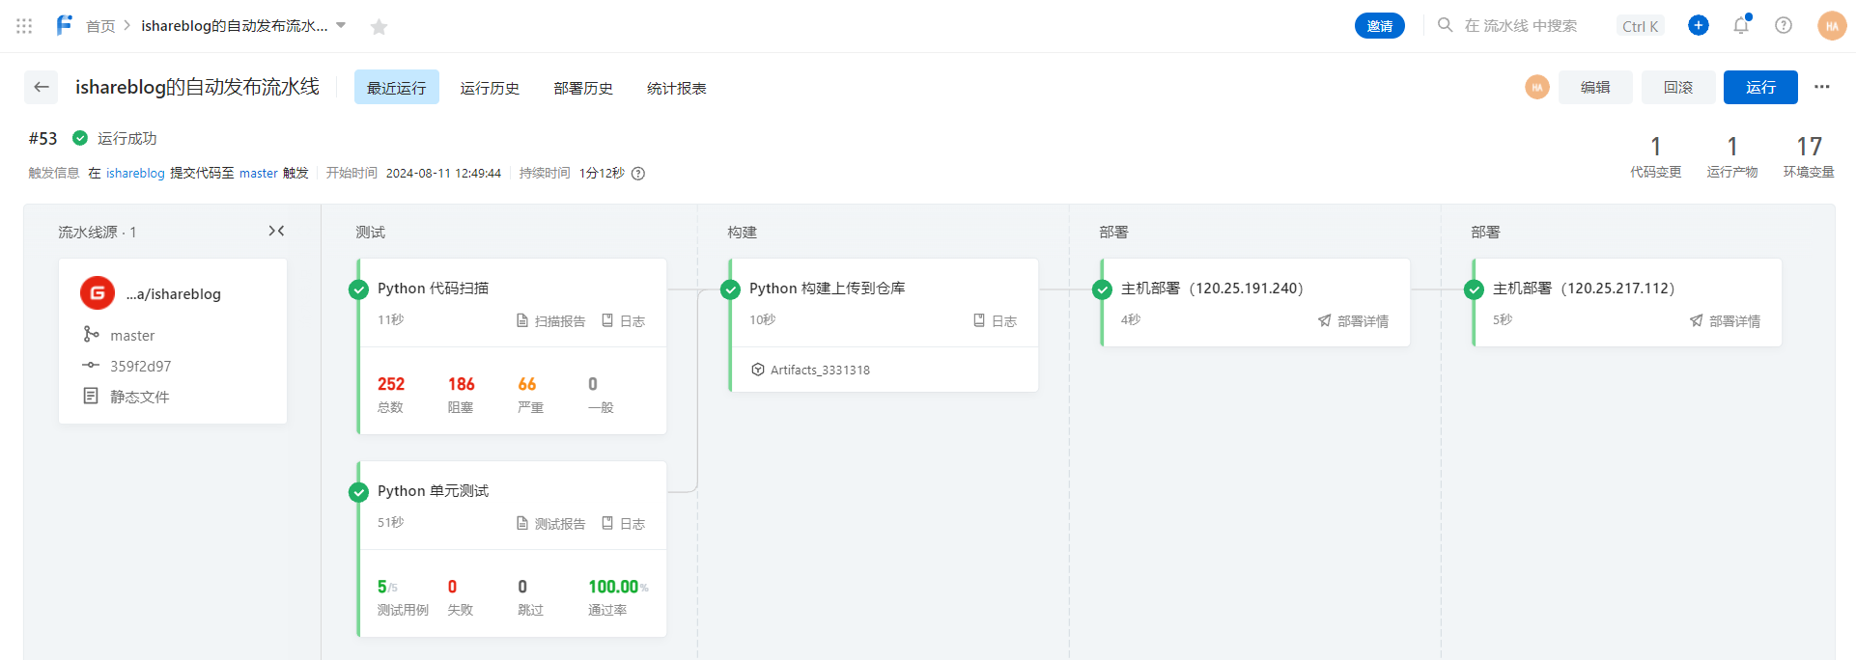Viewport: 1856px width, 660px height.
Task: Click the Python 代码扫描 job title
Action: coord(433,289)
